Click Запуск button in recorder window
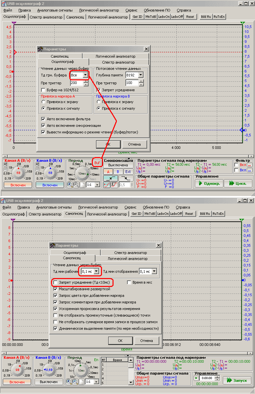Viewport: 255px width, 394px height. tap(237, 380)
